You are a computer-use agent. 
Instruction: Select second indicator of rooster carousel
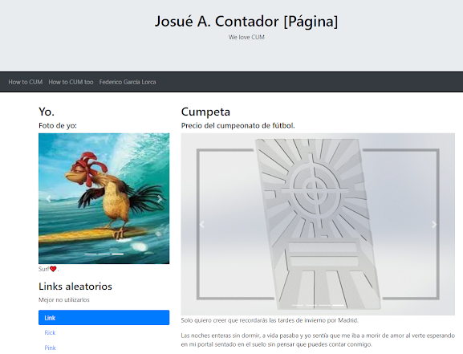104,254
